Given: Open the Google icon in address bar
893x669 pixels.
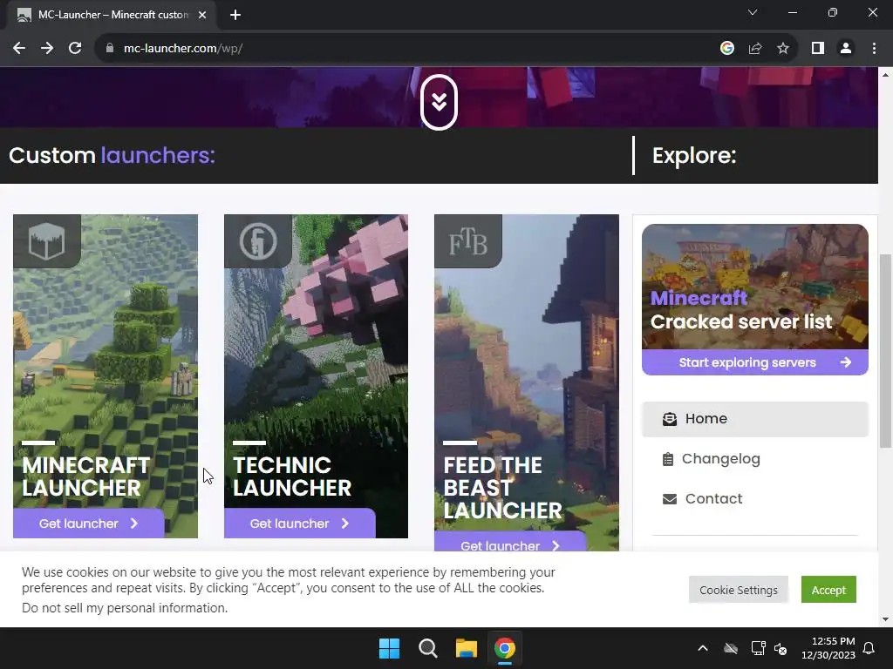Looking at the screenshot, I should click(x=726, y=49).
